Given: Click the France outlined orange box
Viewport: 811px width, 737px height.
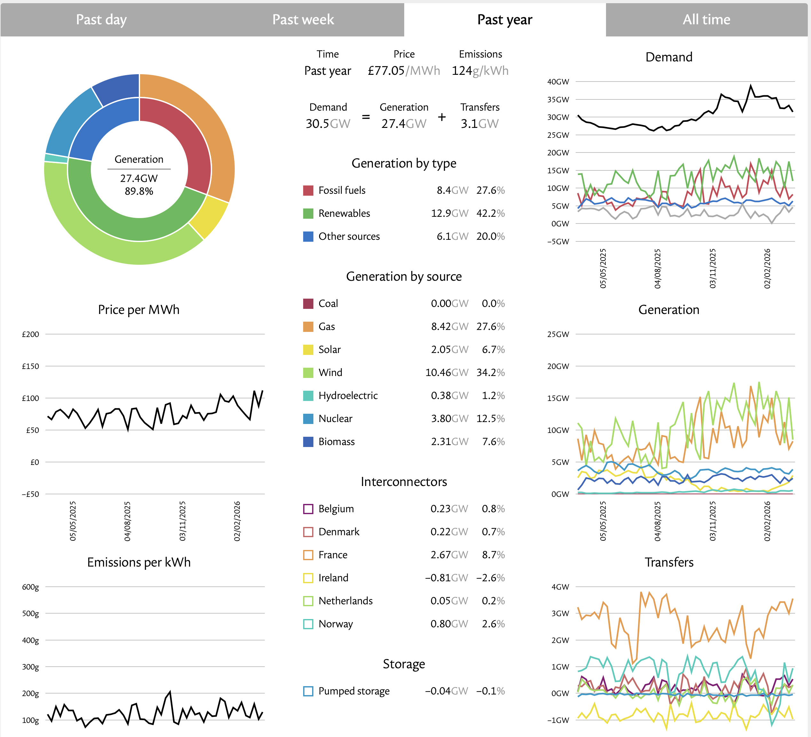Looking at the screenshot, I should coord(308,555).
